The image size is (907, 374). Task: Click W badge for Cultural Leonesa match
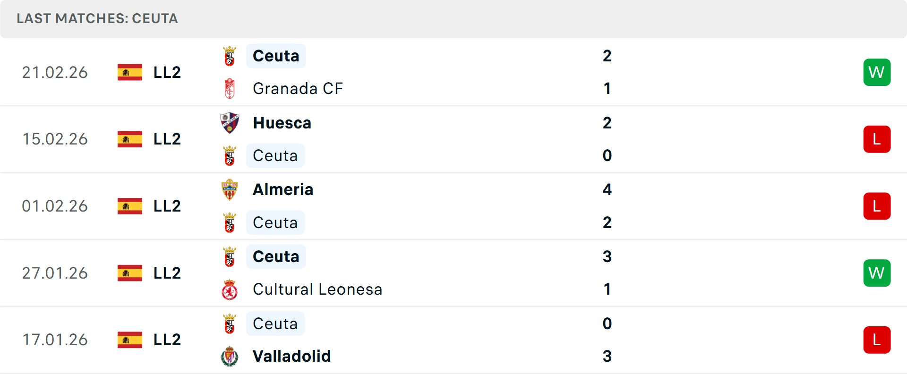(x=877, y=273)
